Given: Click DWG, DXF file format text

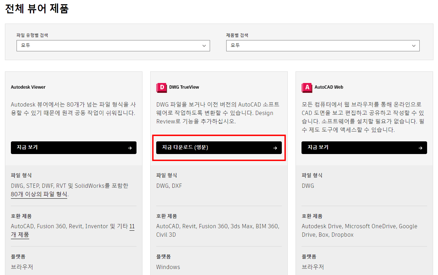Looking at the screenshot, I should coord(169,186).
